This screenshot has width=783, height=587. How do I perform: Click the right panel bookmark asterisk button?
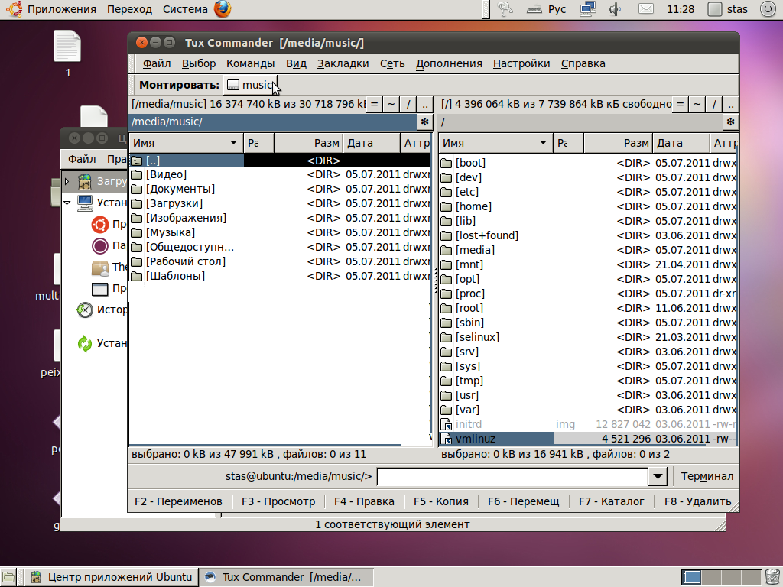click(x=730, y=122)
